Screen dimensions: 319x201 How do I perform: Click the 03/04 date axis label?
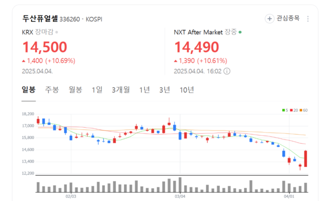point(180,196)
